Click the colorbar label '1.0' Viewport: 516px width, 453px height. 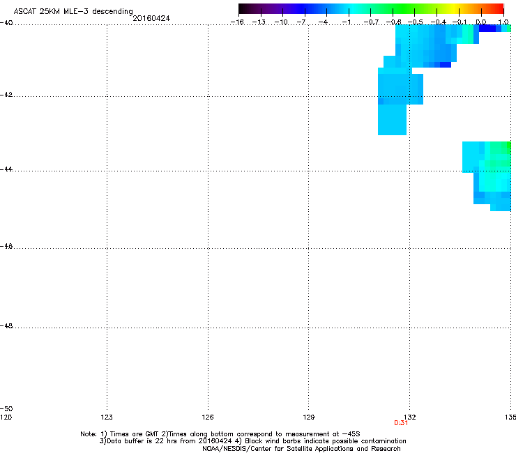503,22
